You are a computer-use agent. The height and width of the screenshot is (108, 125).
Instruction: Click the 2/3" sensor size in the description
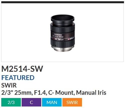click(x=7, y=92)
